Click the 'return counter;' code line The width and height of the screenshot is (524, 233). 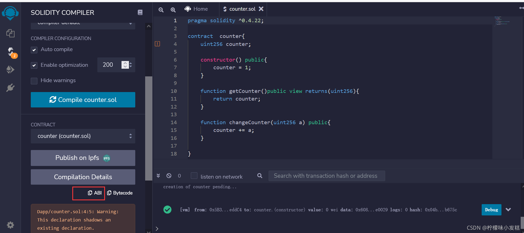237,99
